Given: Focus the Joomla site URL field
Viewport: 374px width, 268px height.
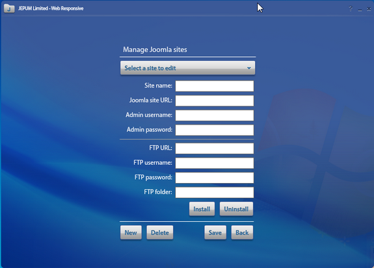Looking at the screenshot, I should coord(215,101).
